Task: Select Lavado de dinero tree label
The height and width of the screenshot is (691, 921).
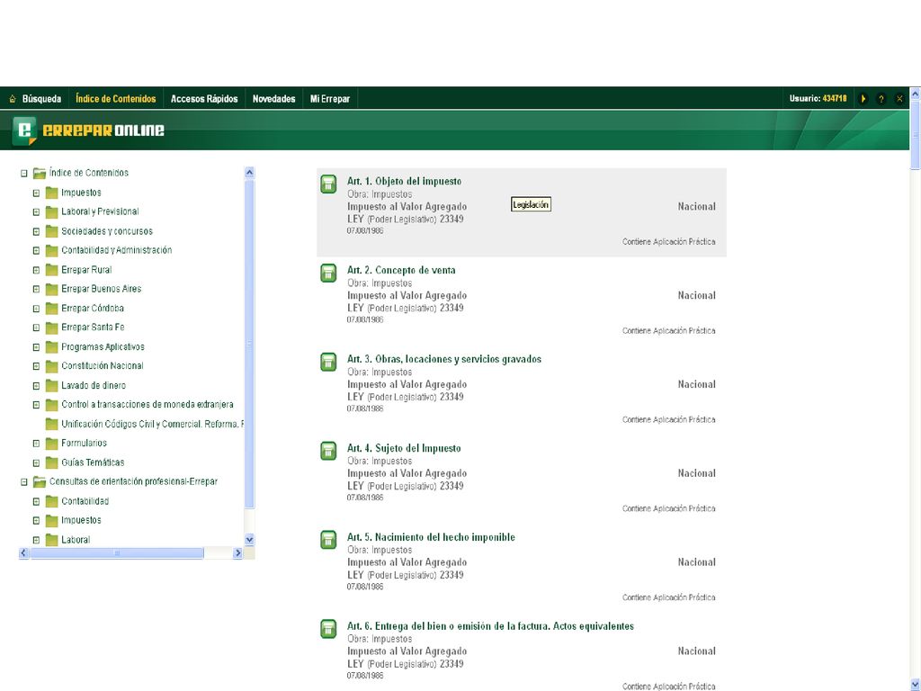Action: pyautogui.click(x=94, y=385)
